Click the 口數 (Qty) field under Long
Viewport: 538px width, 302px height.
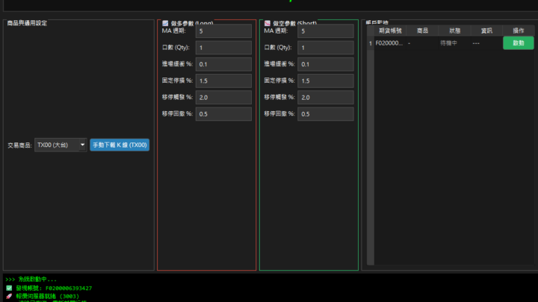[223, 48]
